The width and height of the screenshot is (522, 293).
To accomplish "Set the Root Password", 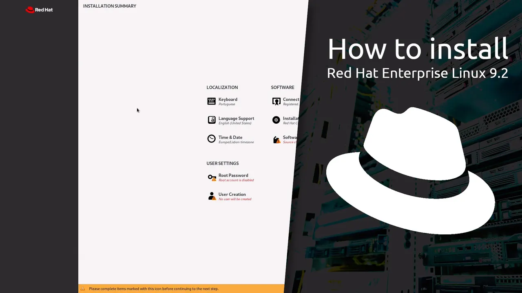I will pos(233,175).
